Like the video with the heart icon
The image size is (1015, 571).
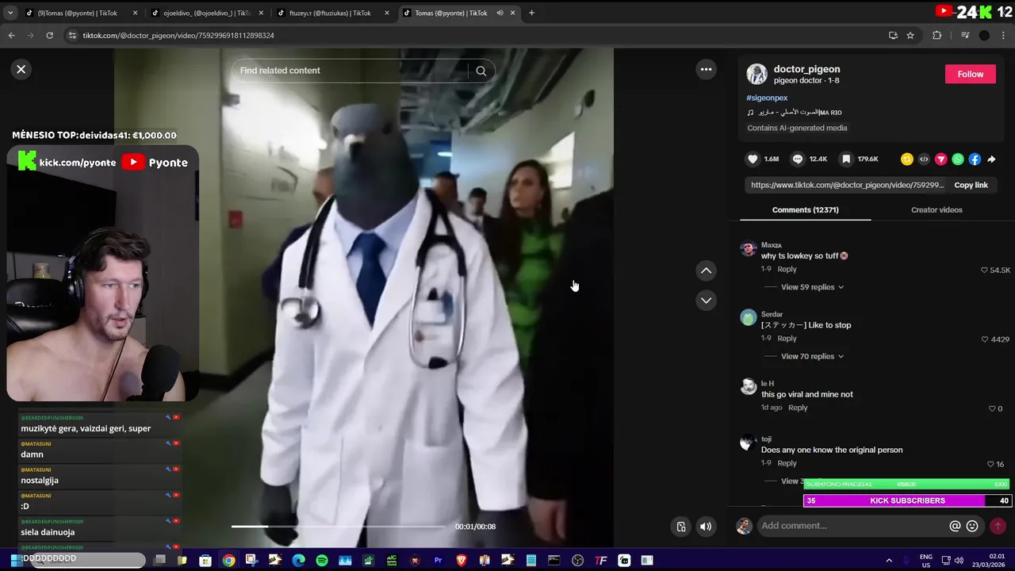[753, 159]
